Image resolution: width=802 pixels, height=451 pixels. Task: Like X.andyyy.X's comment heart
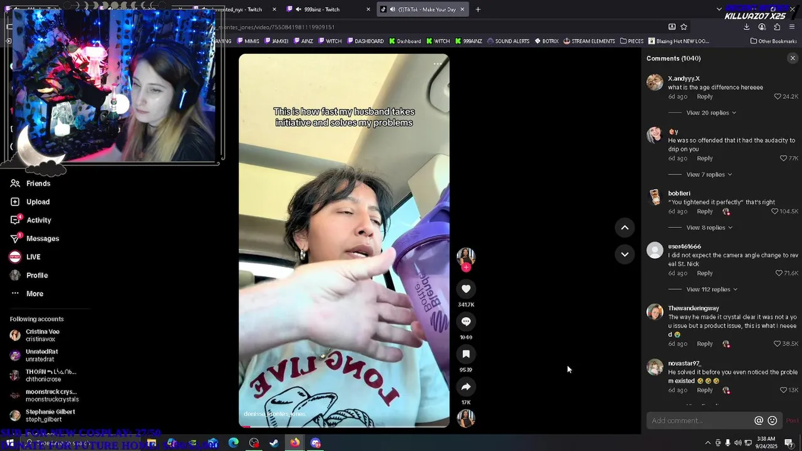[x=778, y=96]
